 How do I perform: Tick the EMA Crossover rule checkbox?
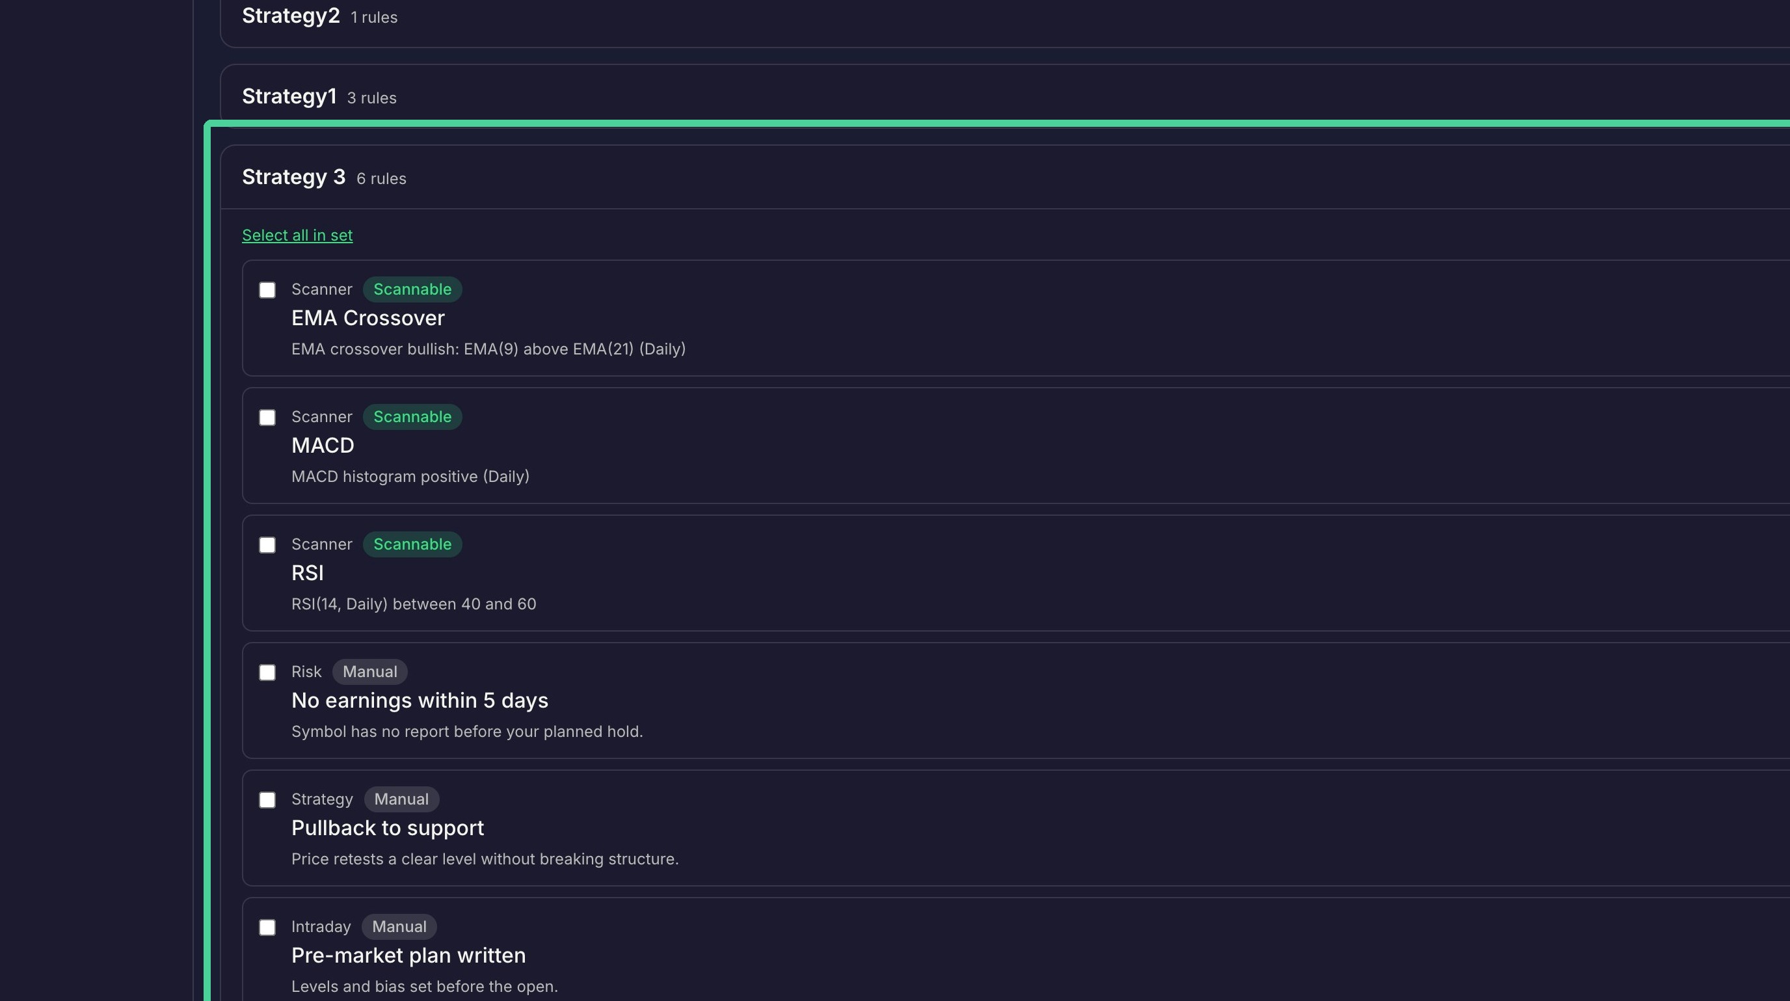267,289
